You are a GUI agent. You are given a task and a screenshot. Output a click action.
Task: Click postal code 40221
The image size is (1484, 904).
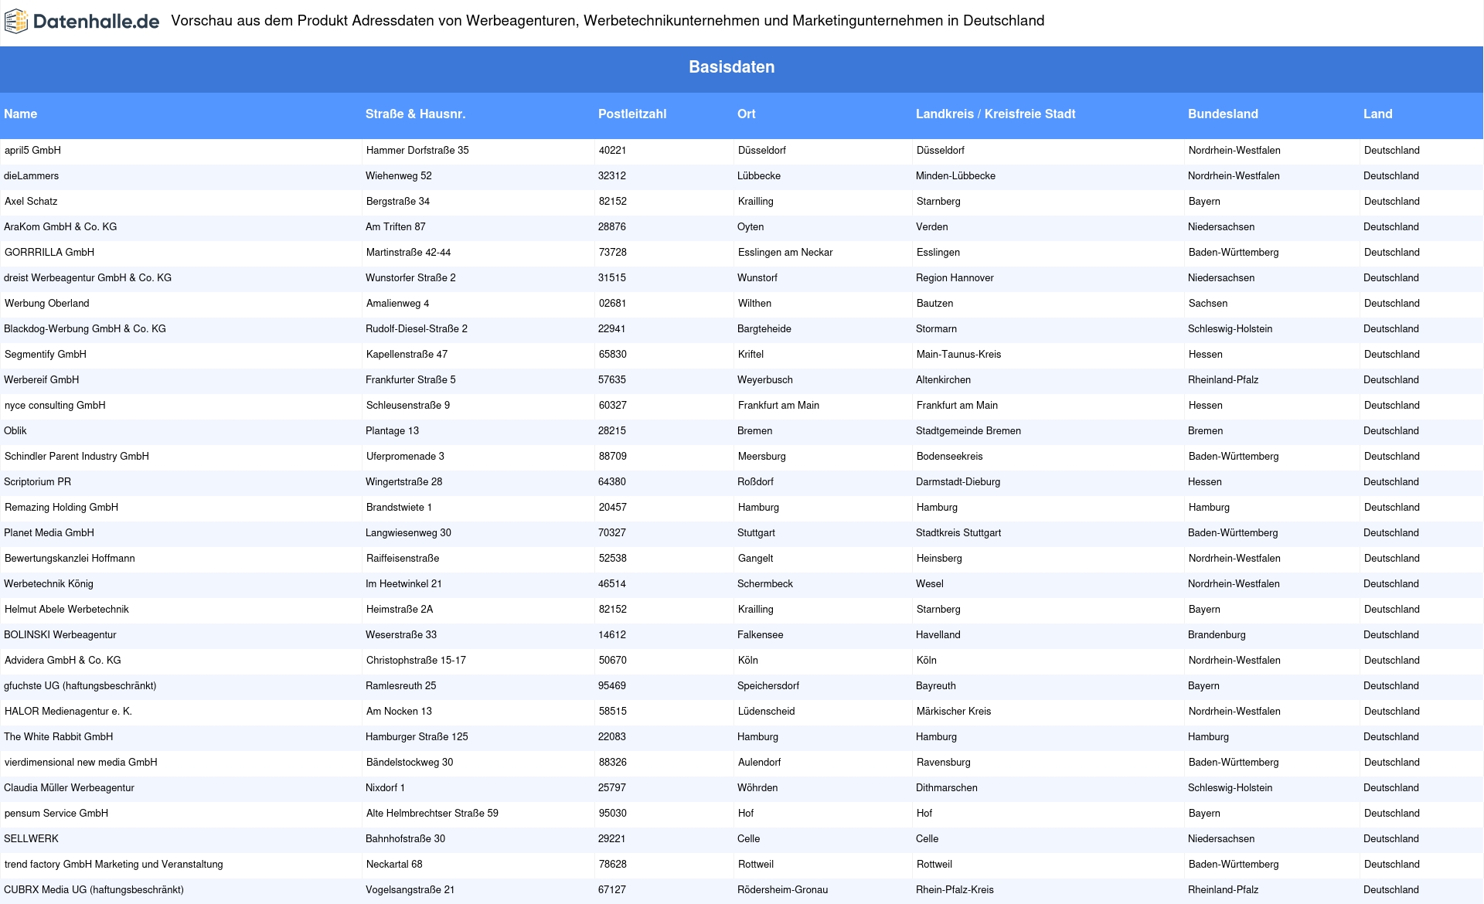click(x=612, y=151)
